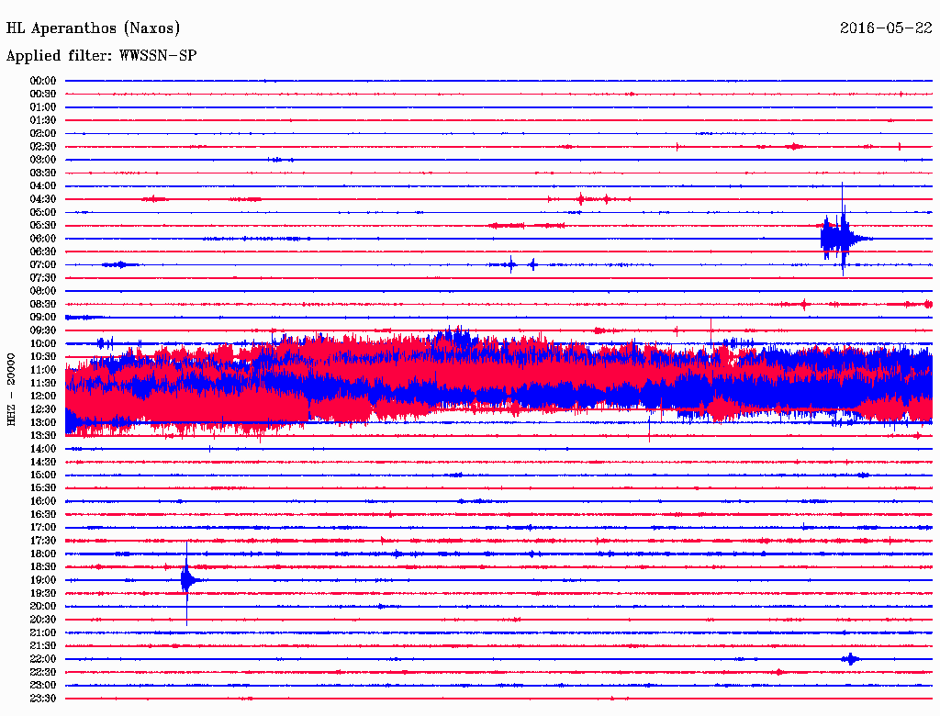Select the 04:00 time label

pos(43,186)
